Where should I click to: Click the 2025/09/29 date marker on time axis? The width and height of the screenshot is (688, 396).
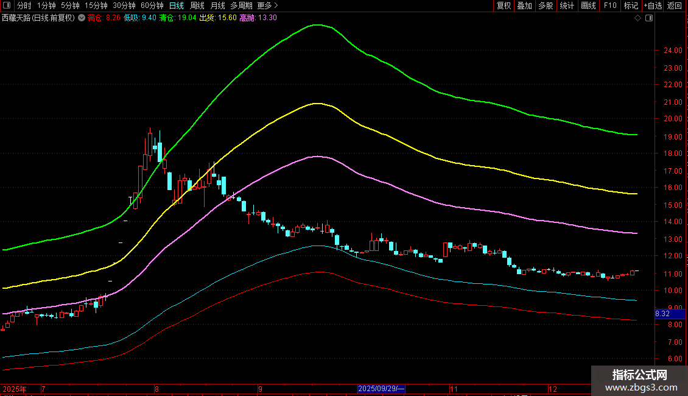click(x=381, y=389)
